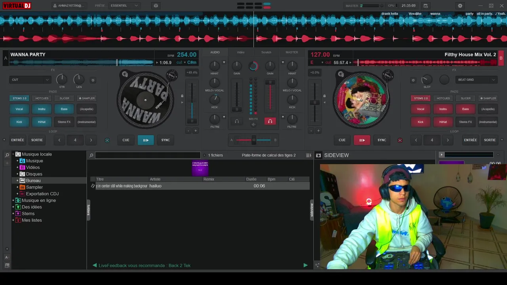Click the Bureau folder icon
Viewport: 507px width, 285px height.
point(23,180)
